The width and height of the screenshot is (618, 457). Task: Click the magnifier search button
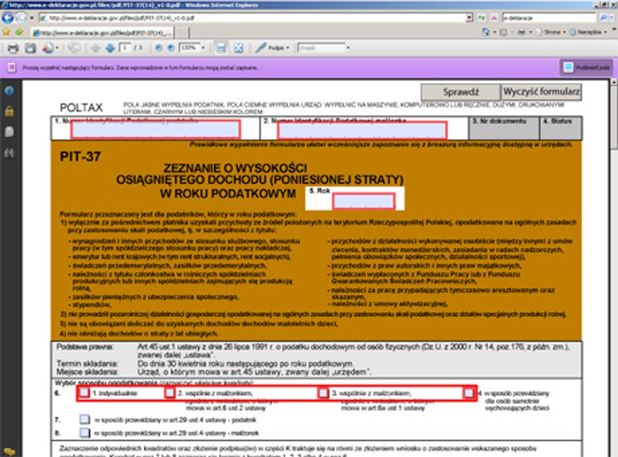click(x=603, y=17)
